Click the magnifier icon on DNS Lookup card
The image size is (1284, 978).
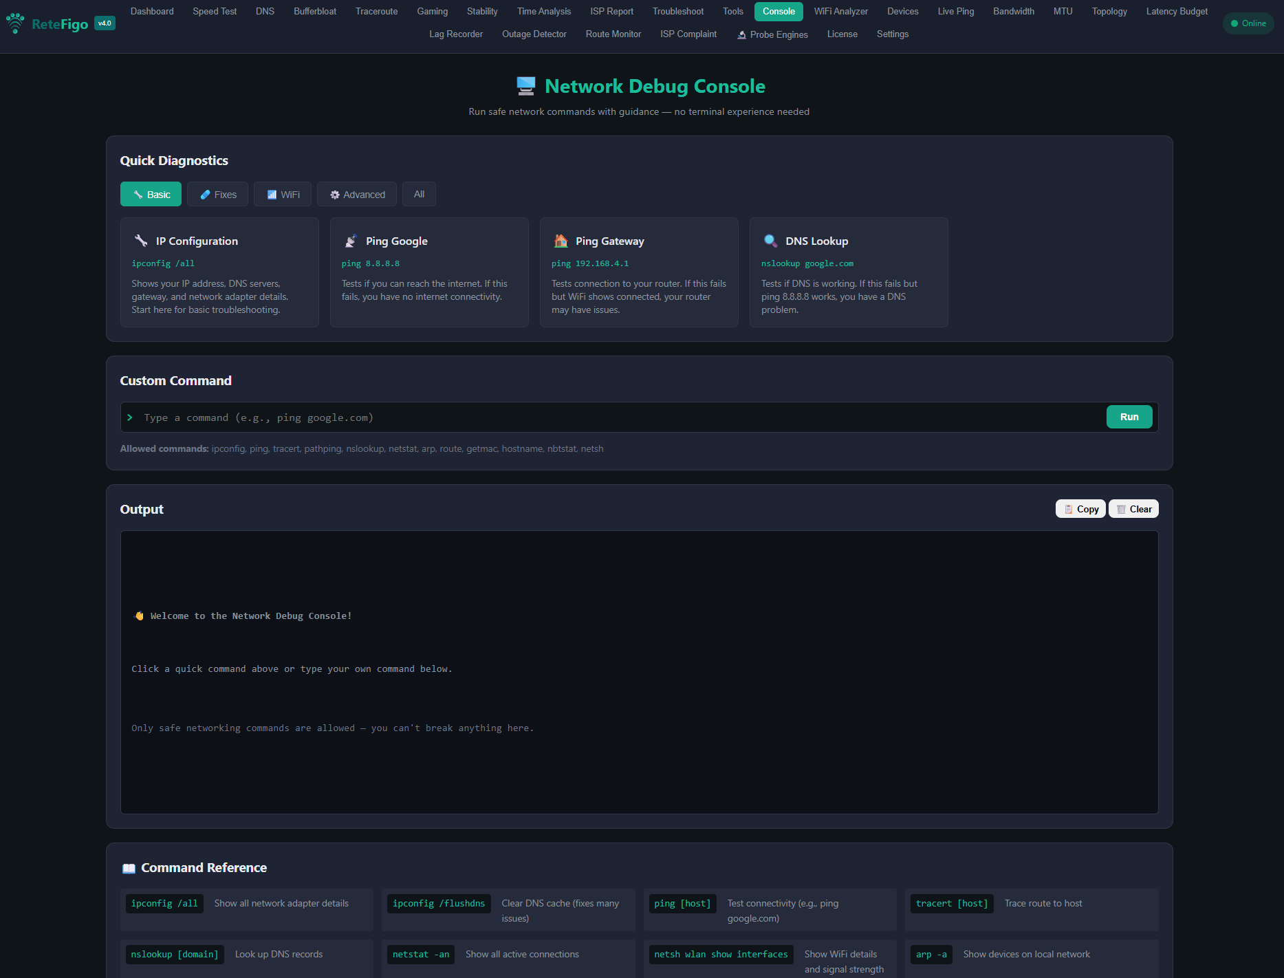tap(770, 240)
